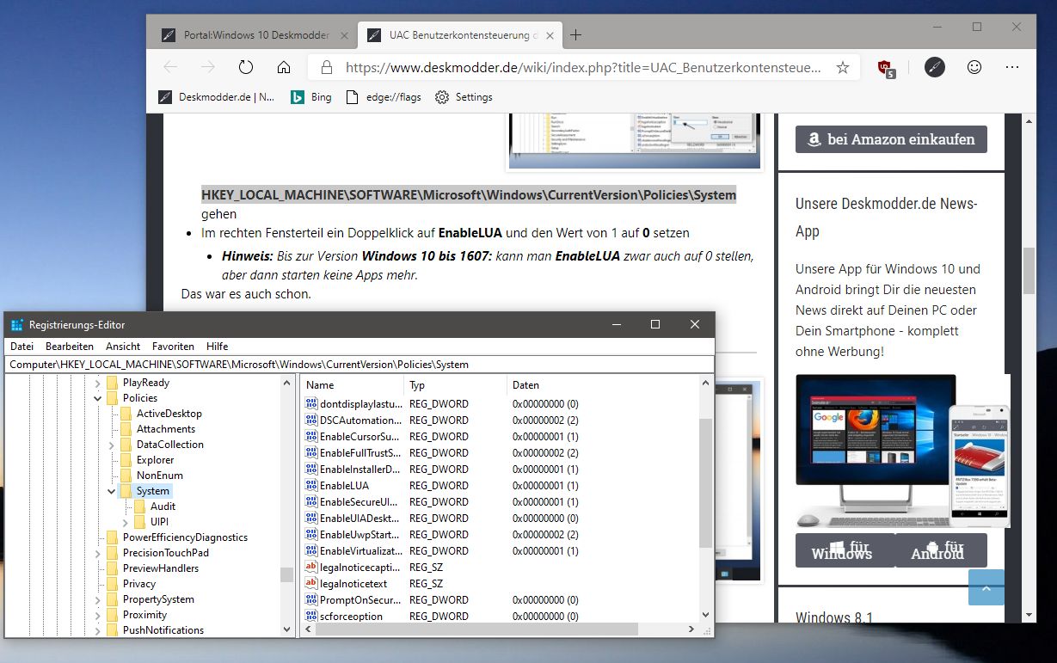Viewport: 1057px width, 663px height.
Task: Click the DWORD icon of dontdisplaylastu... value
Action: 311,404
